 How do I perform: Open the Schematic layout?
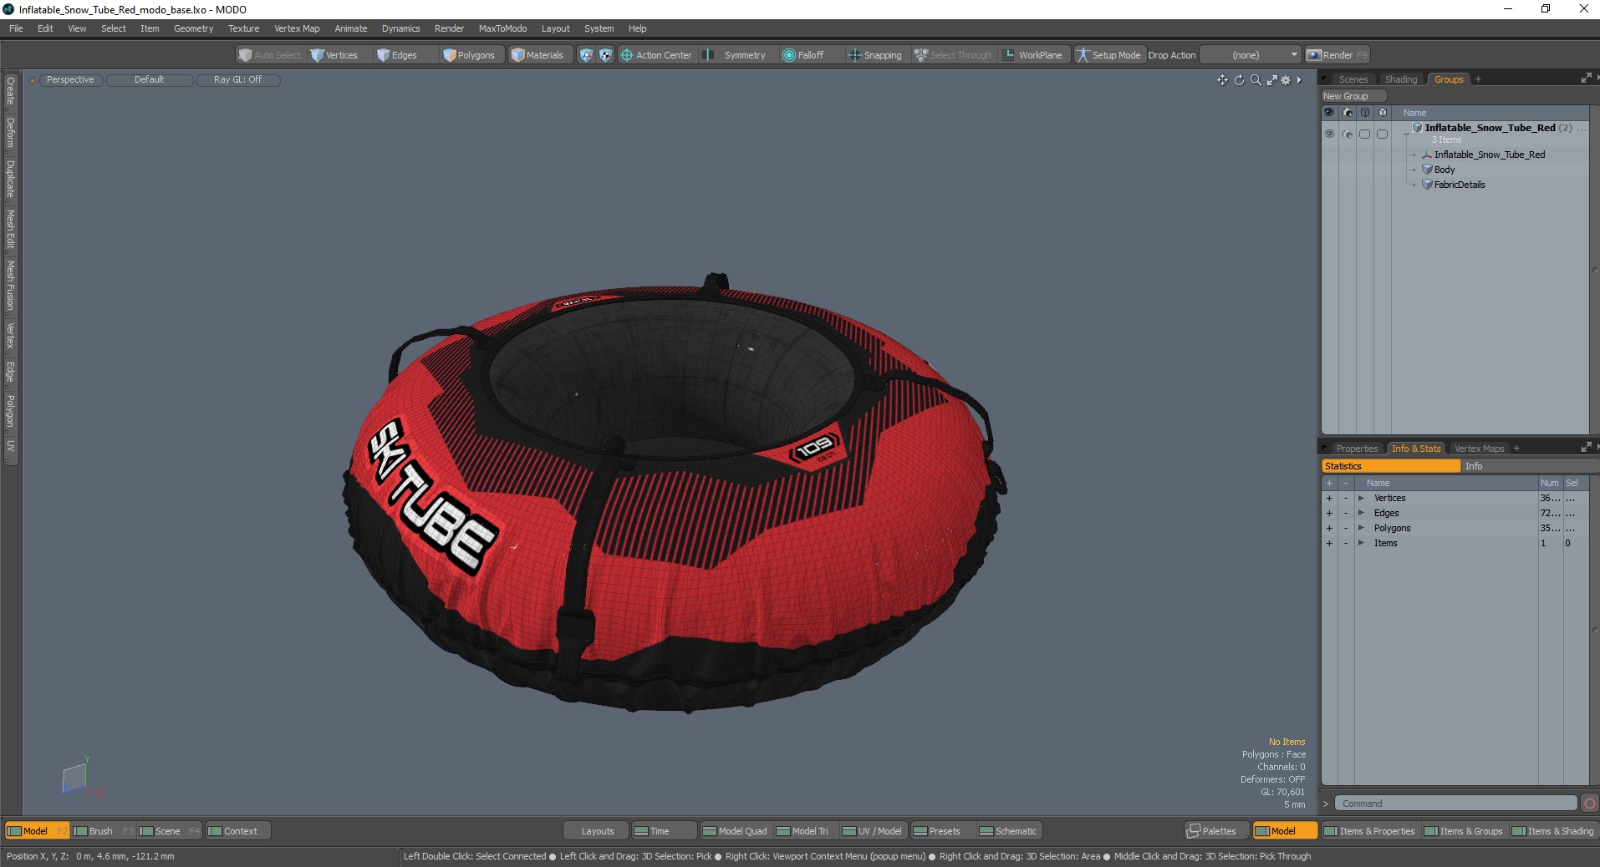[1008, 831]
